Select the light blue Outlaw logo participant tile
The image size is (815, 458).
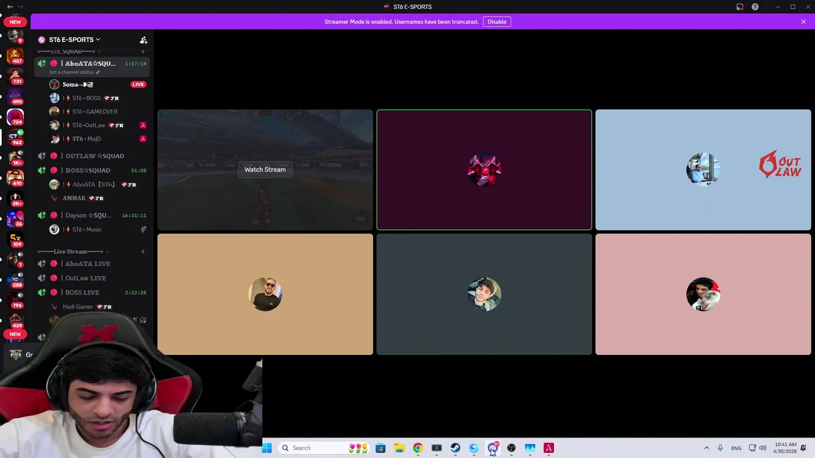click(703, 170)
